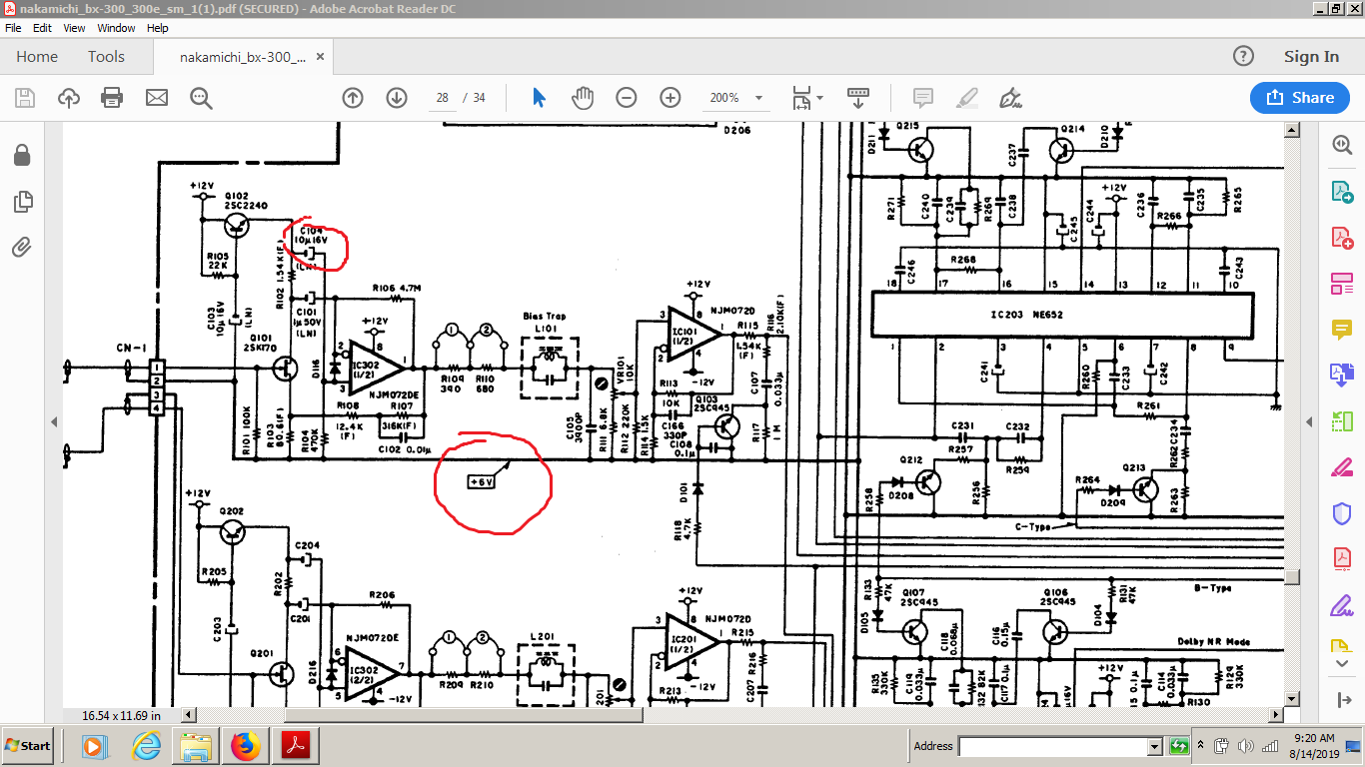Open the find text magnifier icon
The width and height of the screenshot is (1365, 767).
201,98
